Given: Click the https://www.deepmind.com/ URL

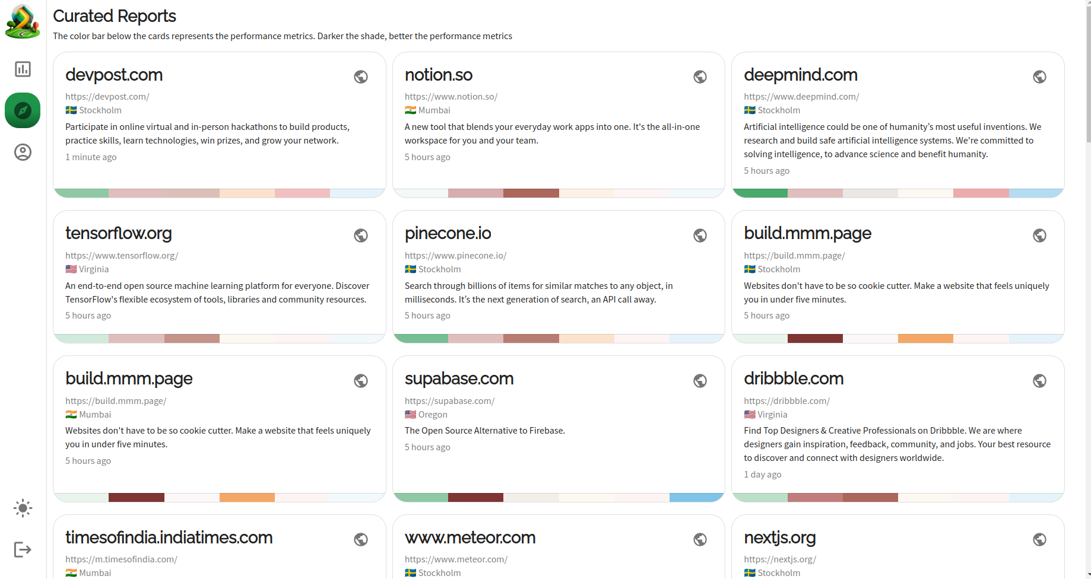Looking at the screenshot, I should click(801, 96).
